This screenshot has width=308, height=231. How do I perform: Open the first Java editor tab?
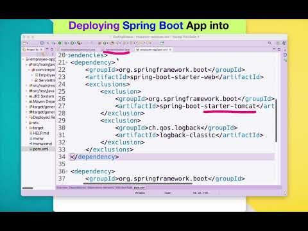coord(76,49)
